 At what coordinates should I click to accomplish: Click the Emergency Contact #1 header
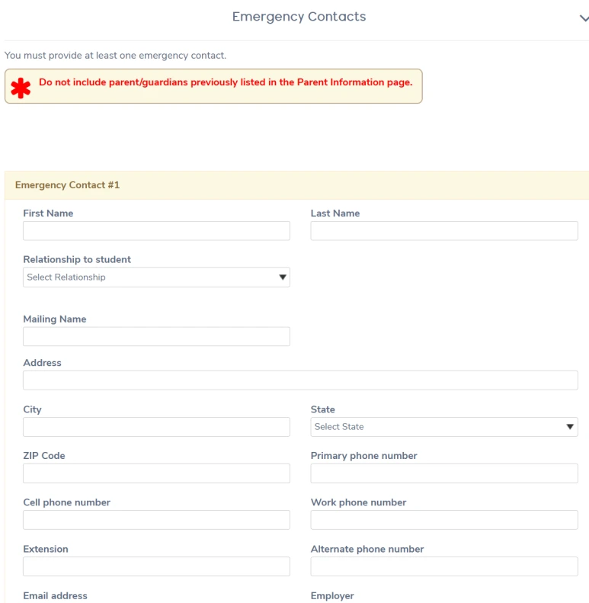(x=67, y=185)
